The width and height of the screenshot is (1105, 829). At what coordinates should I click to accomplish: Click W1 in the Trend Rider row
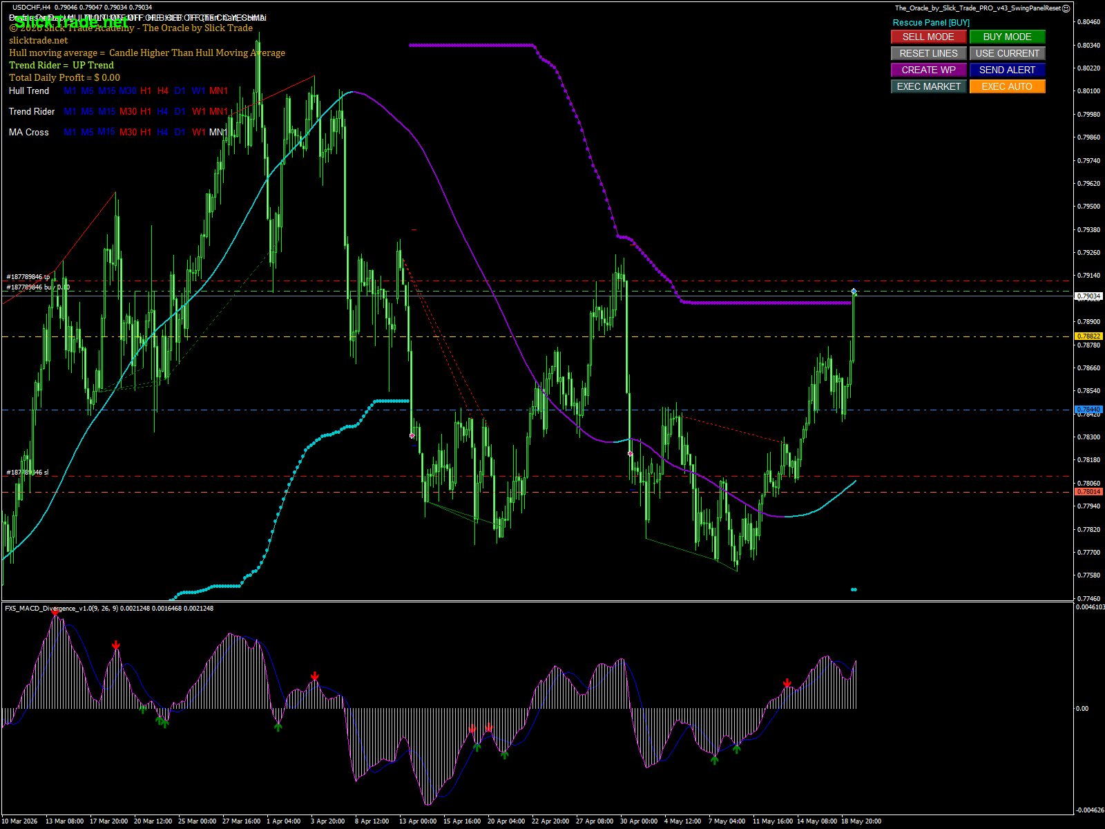click(199, 111)
